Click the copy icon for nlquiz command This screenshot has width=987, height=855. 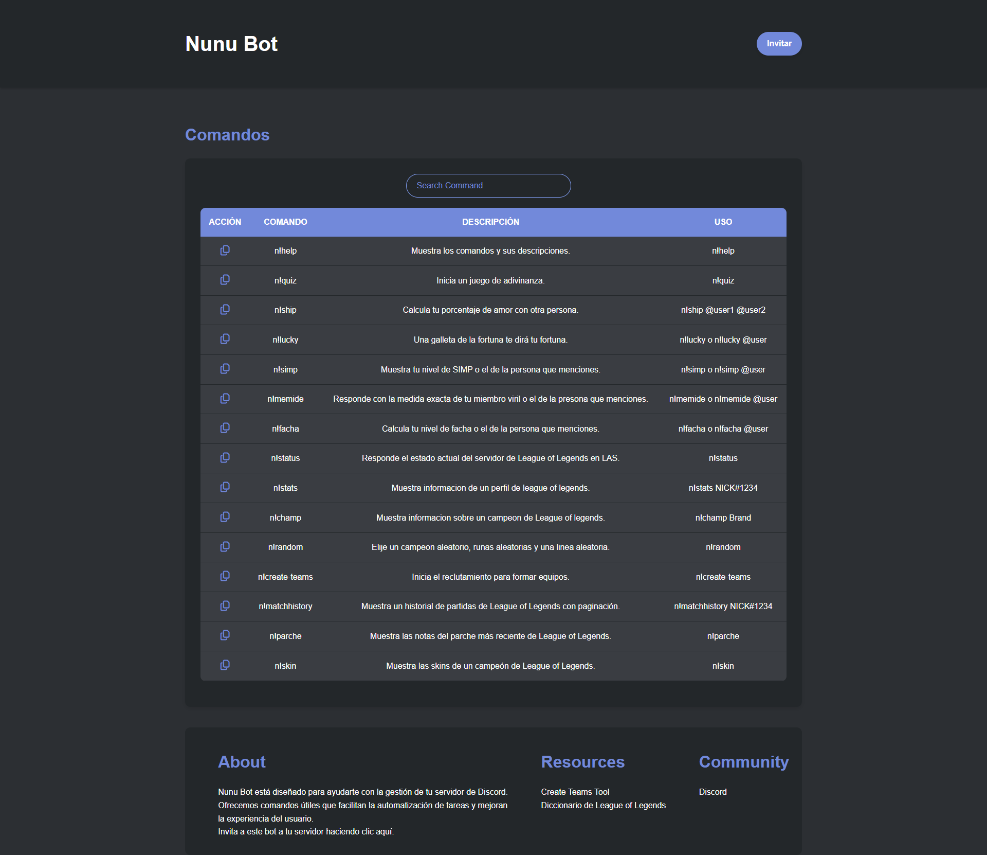(223, 280)
